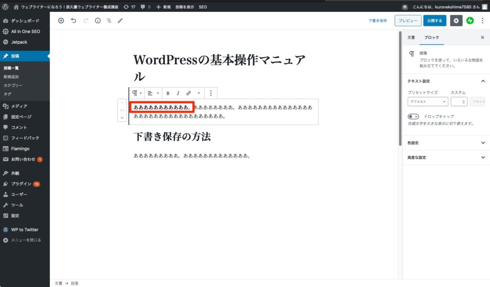The image size is (490, 287).
Task: Click the editor vertical scrollbar
Action: point(400,88)
